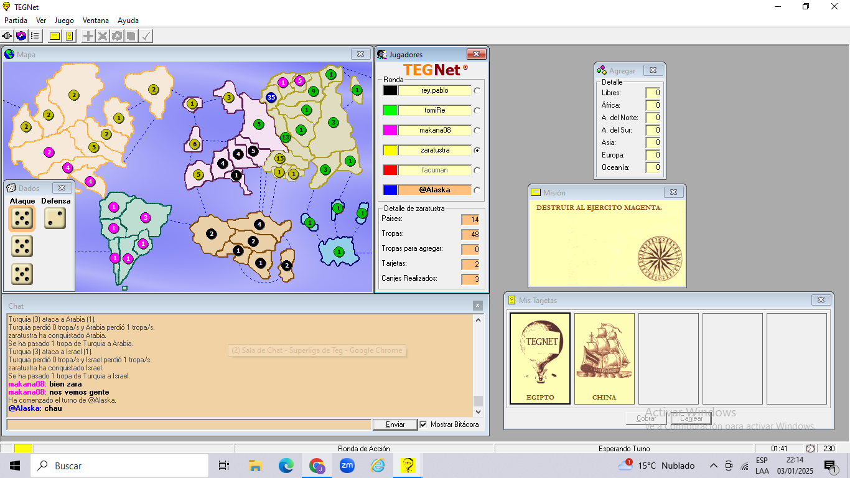The height and width of the screenshot is (478, 850).
Task: Select the rey.pablo radio button
Action: pyautogui.click(x=477, y=90)
